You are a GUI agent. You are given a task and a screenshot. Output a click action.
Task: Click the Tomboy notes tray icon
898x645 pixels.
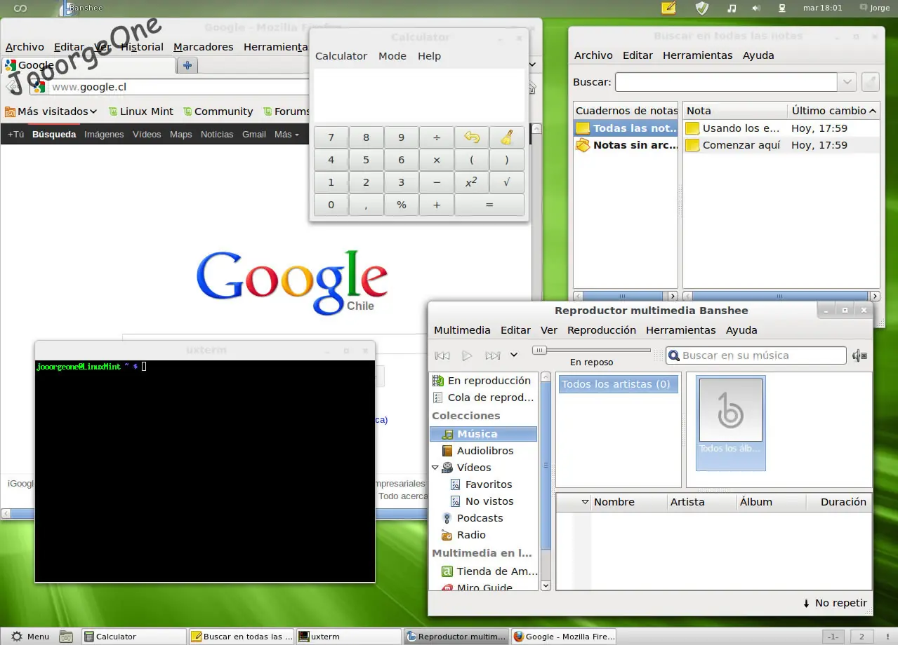pyautogui.click(x=668, y=8)
